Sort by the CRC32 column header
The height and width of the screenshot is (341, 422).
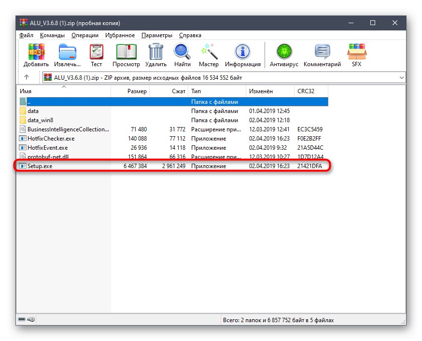point(311,91)
